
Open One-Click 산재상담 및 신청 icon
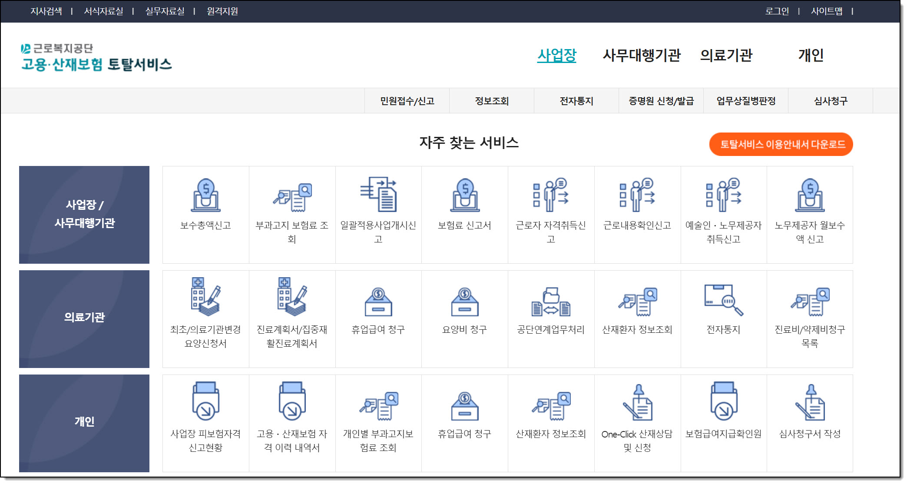[x=637, y=402]
